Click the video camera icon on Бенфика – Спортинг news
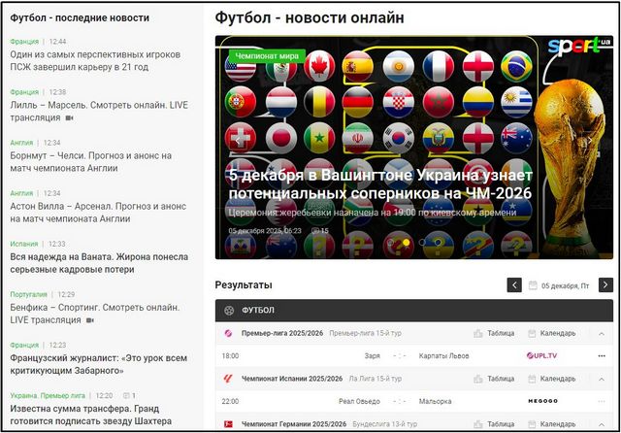 pyautogui.click(x=90, y=320)
